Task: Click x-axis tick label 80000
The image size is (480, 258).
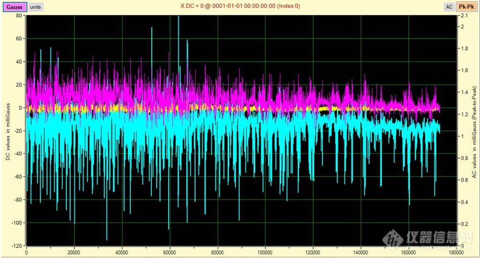Action: coord(217,252)
